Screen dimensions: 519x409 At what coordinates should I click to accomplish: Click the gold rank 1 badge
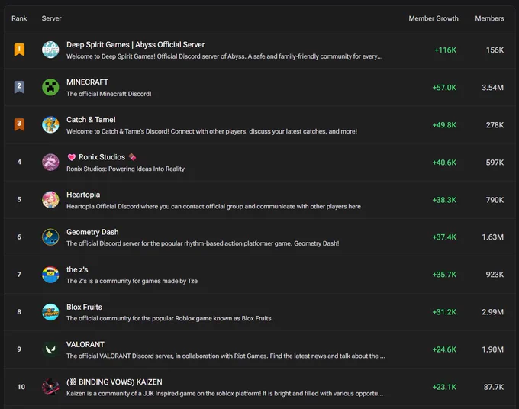point(19,50)
